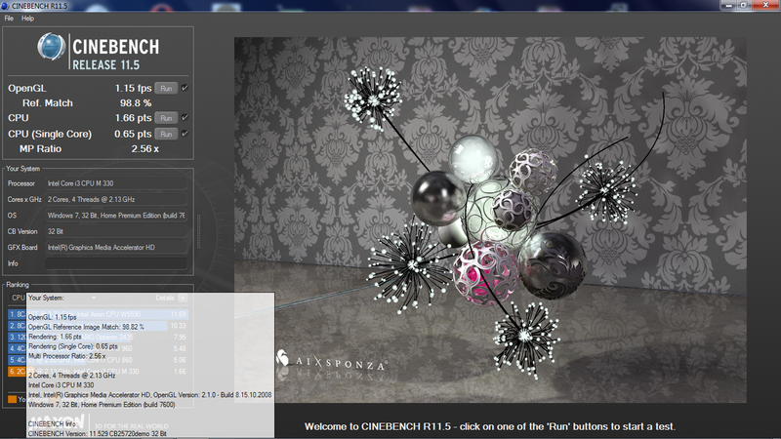Screen dimensions: 781x439
Task: Click the tooltip line OpenGL Reference Image Match
Action: pos(86,327)
